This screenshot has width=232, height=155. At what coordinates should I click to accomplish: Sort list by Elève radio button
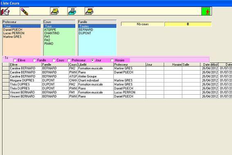[15, 60]
